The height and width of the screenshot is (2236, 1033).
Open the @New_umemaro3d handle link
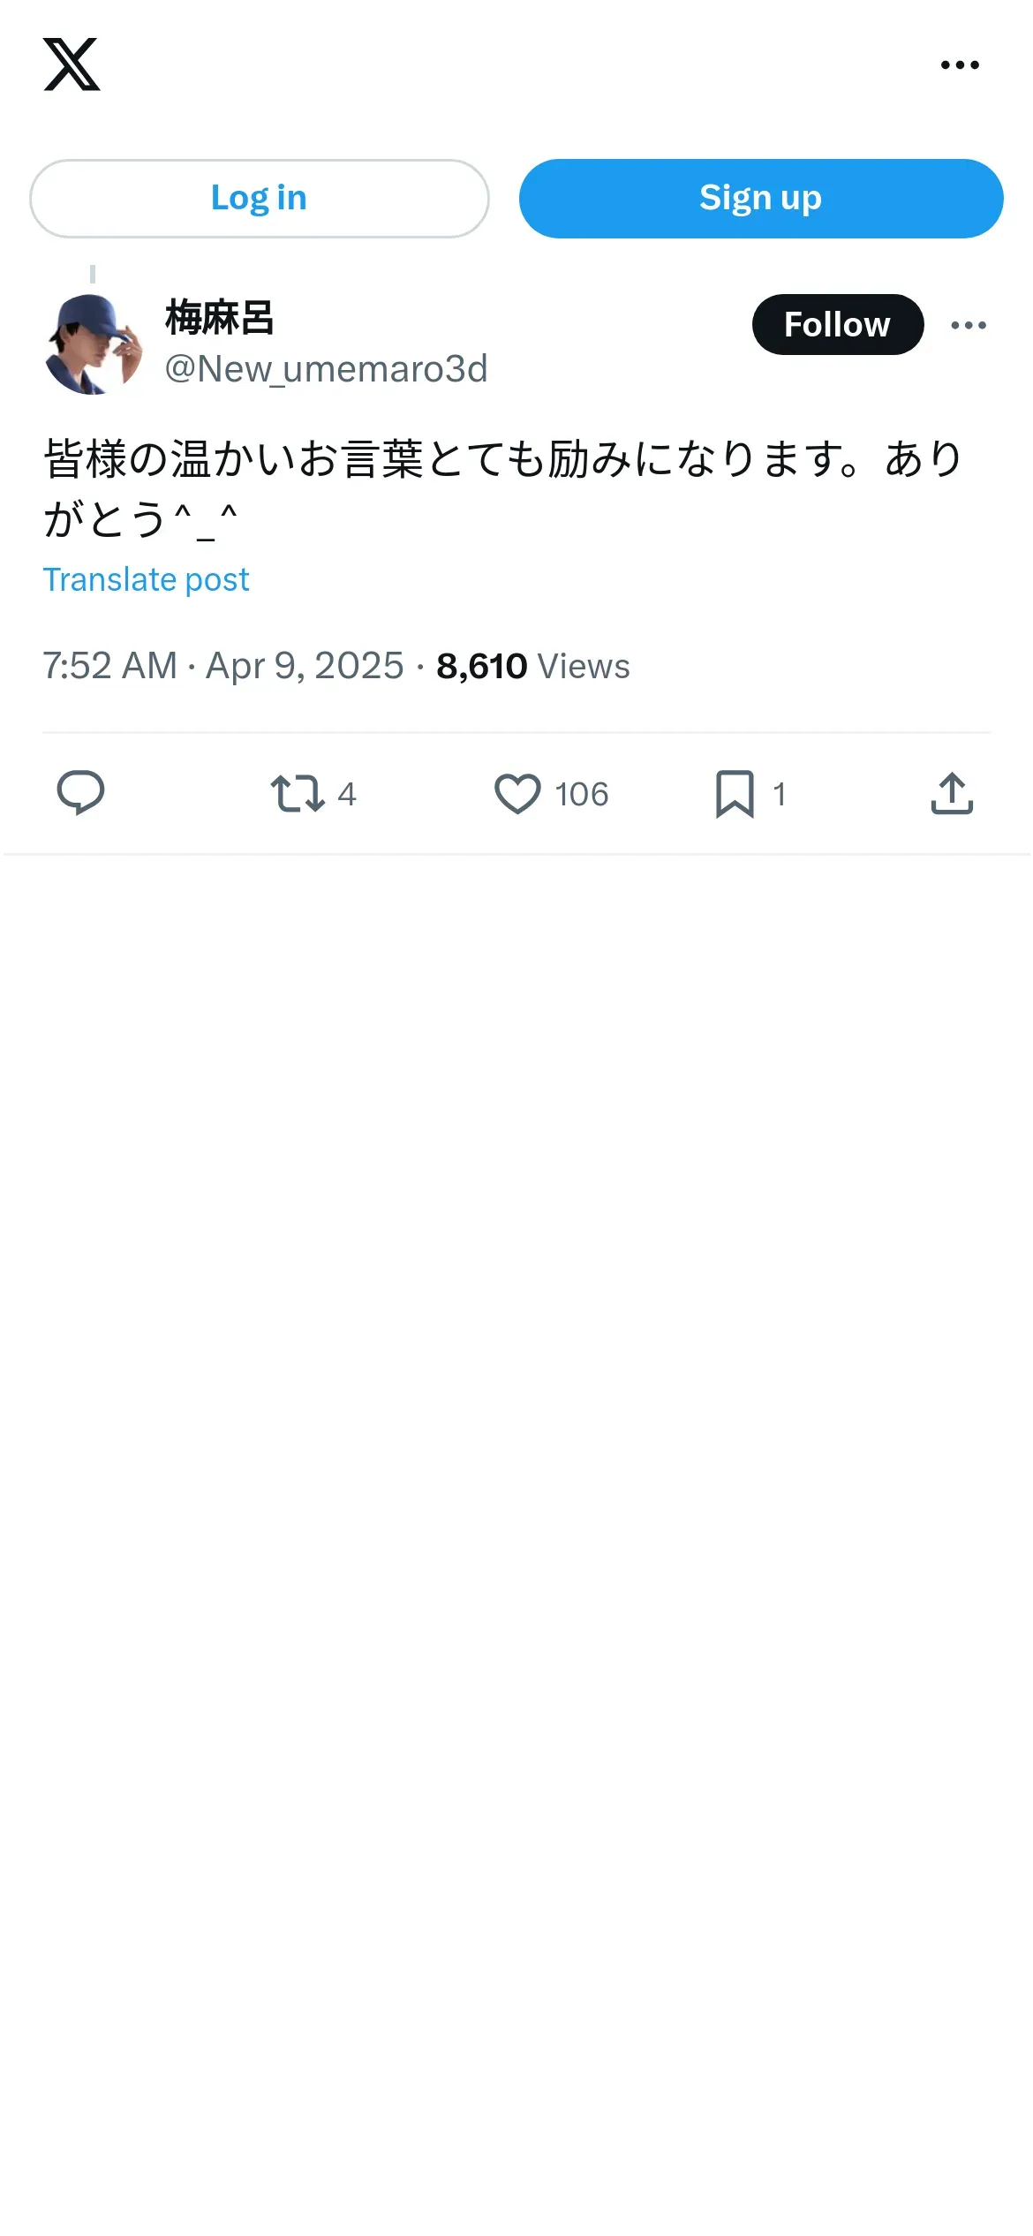click(326, 369)
